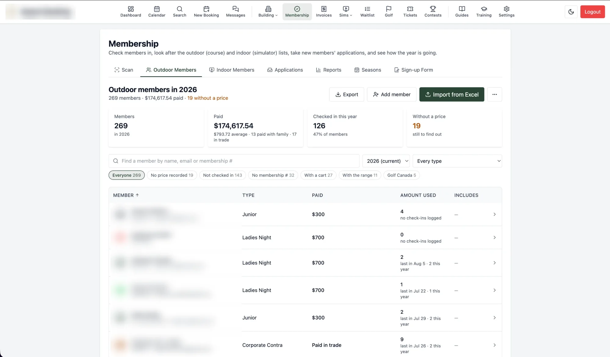The height and width of the screenshot is (357, 610).
Task: Select the Everyone 269 filter chip
Action: 127,175
